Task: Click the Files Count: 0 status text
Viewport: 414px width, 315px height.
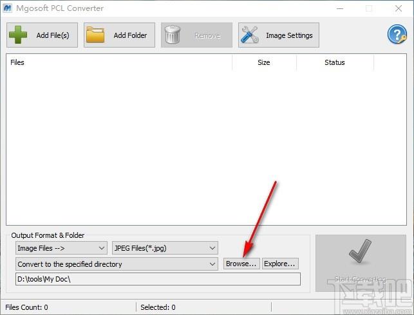Action: coord(26,307)
